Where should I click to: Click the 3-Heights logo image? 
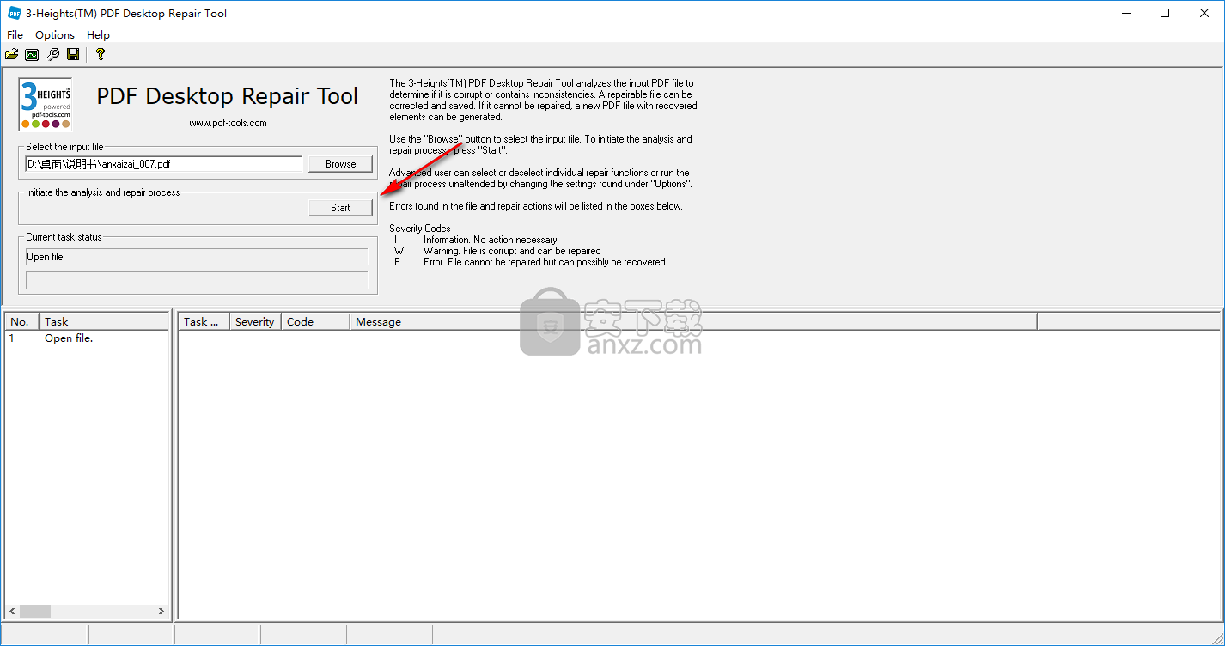pos(46,105)
